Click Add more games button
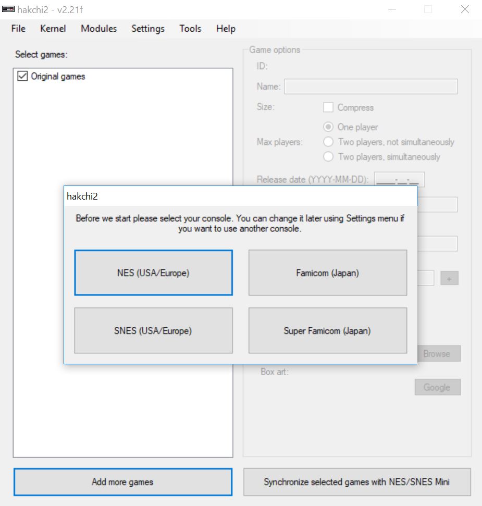Image resolution: width=482 pixels, height=506 pixels. 123,482
